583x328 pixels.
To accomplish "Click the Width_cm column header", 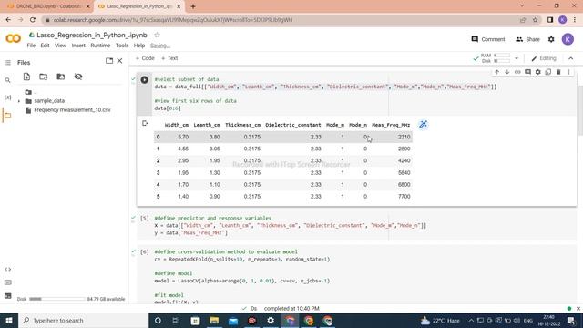I will [176, 125].
